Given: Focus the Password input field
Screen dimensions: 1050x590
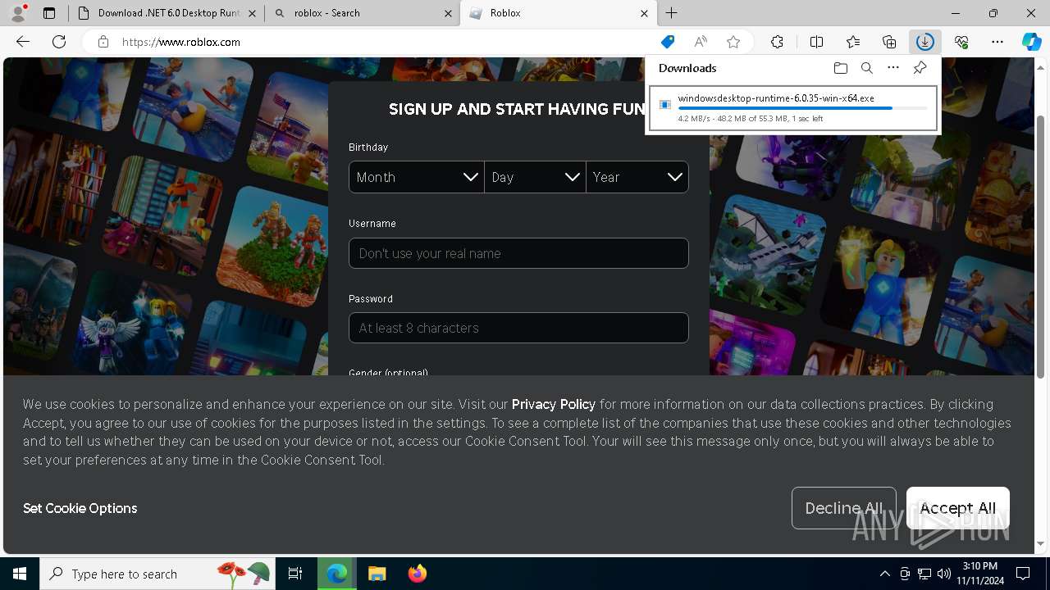Looking at the screenshot, I should click(518, 328).
